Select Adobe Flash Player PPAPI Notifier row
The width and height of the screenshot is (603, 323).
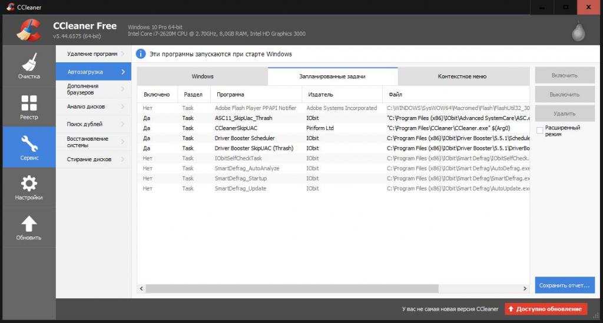pos(333,108)
